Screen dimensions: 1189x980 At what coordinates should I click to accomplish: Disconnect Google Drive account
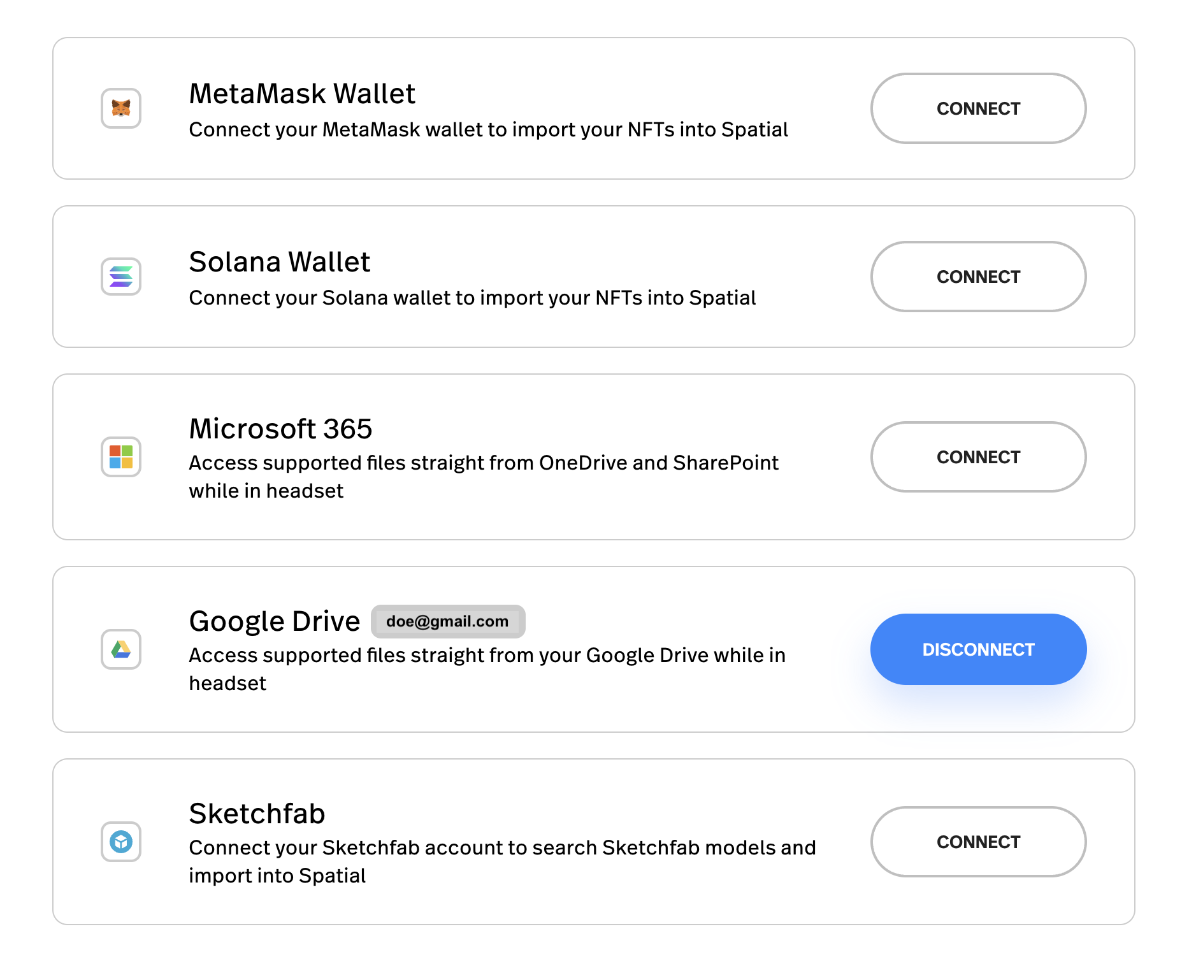tap(978, 649)
